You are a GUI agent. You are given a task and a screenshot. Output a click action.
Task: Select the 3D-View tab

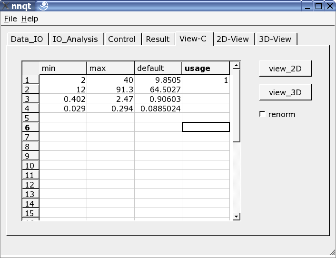(x=275, y=39)
